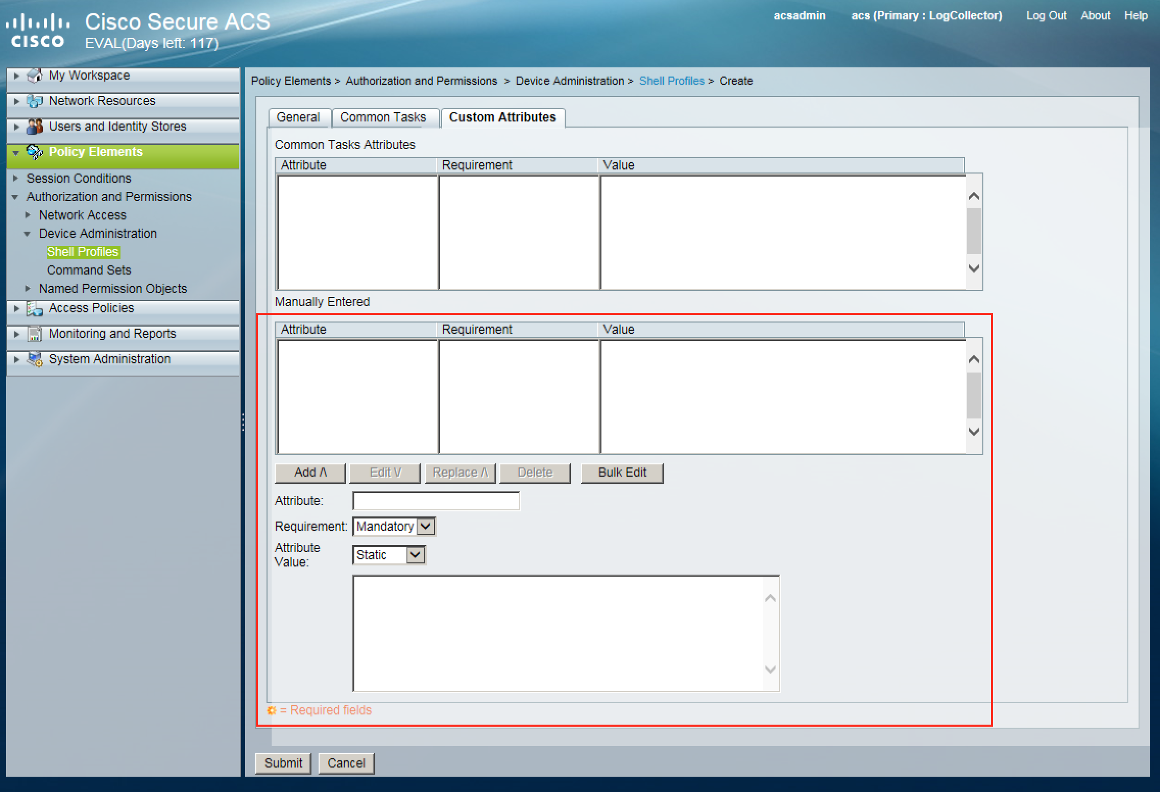1160x792 pixels.
Task: Click the Attribute text input field
Action: [x=436, y=501]
